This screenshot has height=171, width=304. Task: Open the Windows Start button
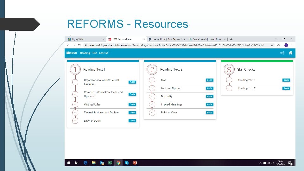pos(69,163)
